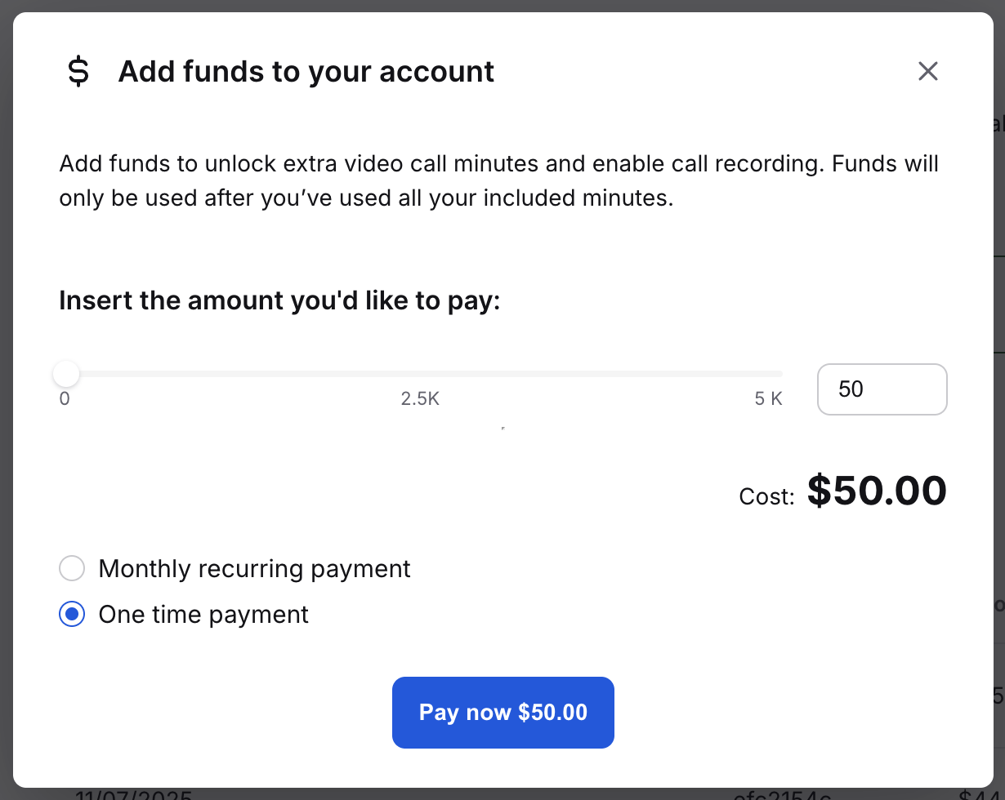Click the $50.00 cost total
Viewport: 1005px width, 800px height.
[x=877, y=491]
